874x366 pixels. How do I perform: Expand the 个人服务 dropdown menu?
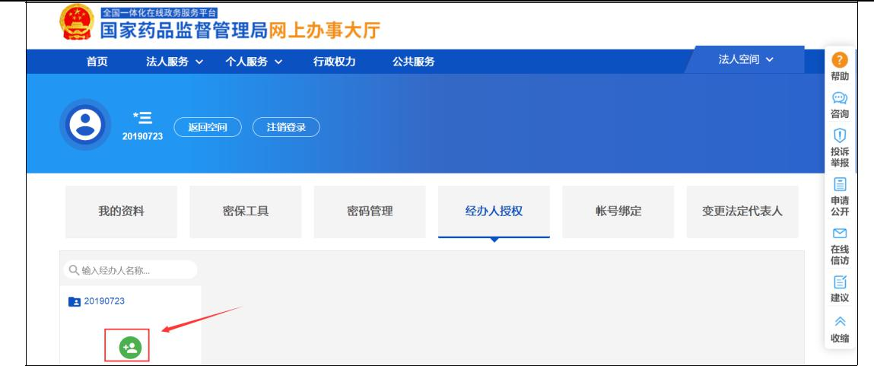coord(253,62)
